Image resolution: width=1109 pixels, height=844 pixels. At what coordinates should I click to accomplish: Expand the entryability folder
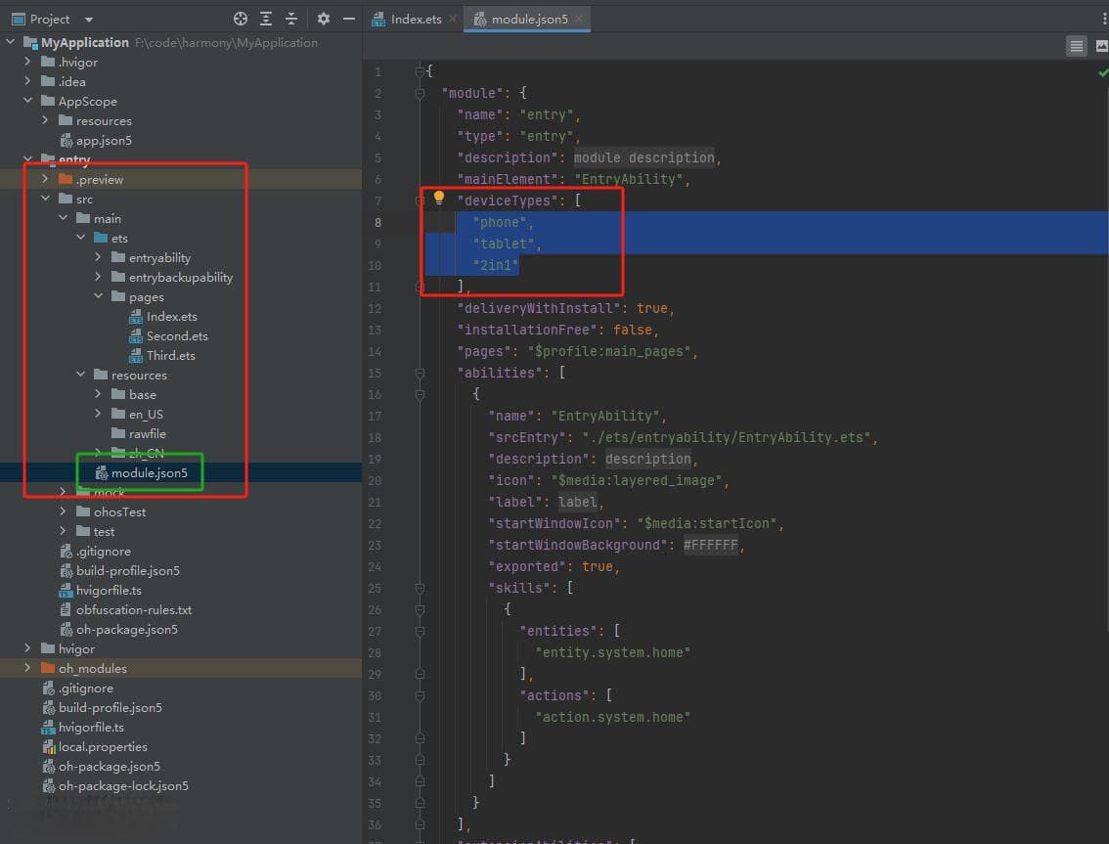coord(99,257)
